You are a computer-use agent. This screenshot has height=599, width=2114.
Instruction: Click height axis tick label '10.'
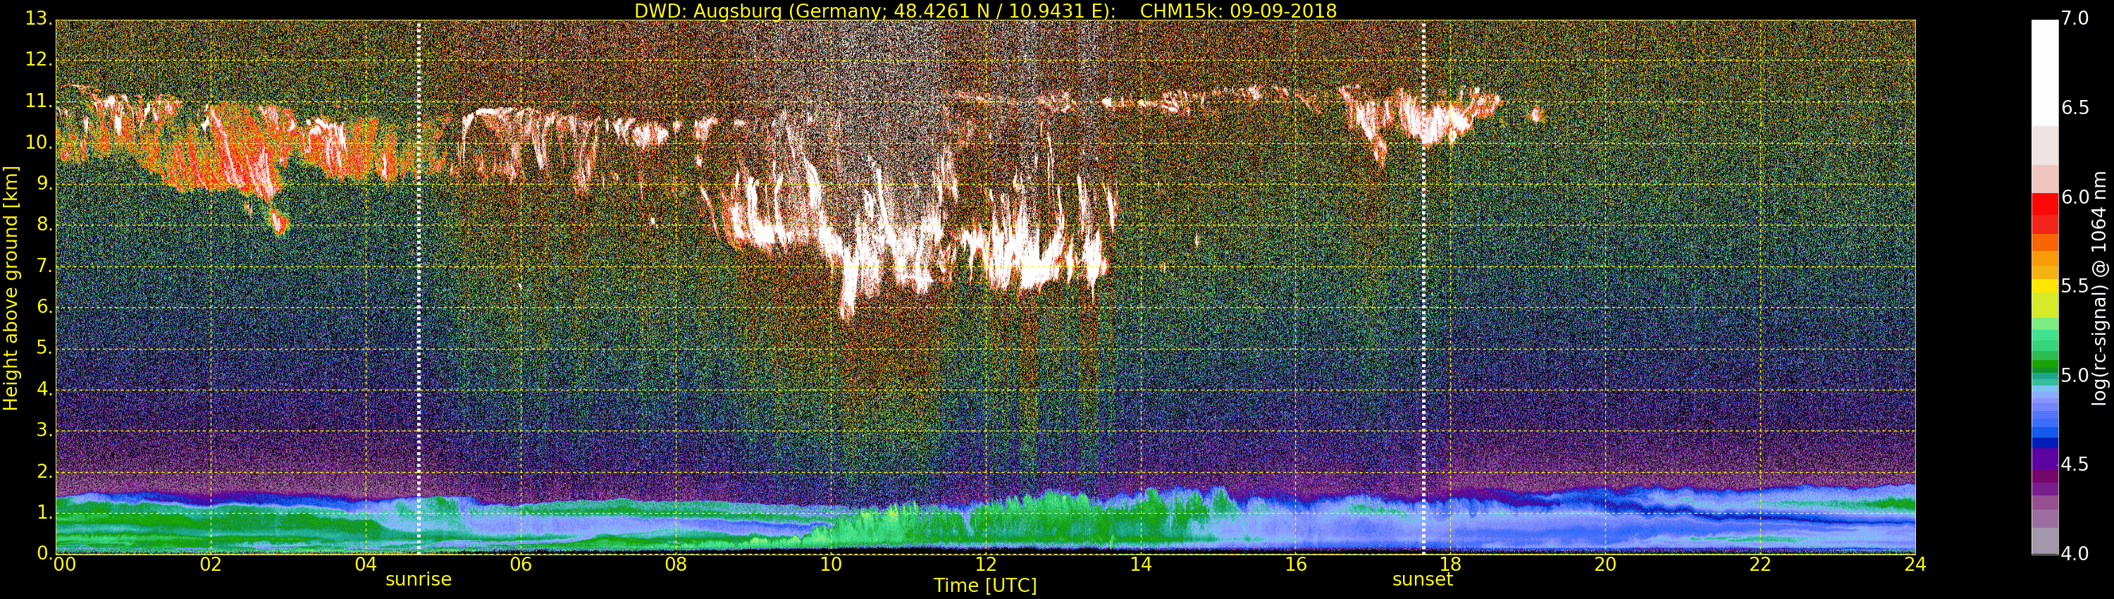tap(39, 143)
